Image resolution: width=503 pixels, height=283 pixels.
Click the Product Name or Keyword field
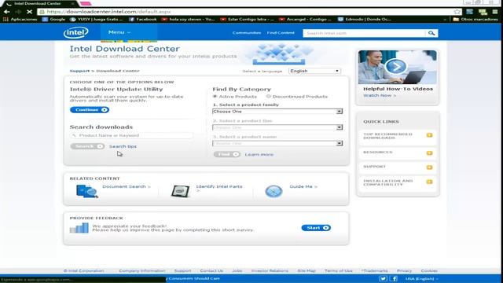[x=131, y=135]
